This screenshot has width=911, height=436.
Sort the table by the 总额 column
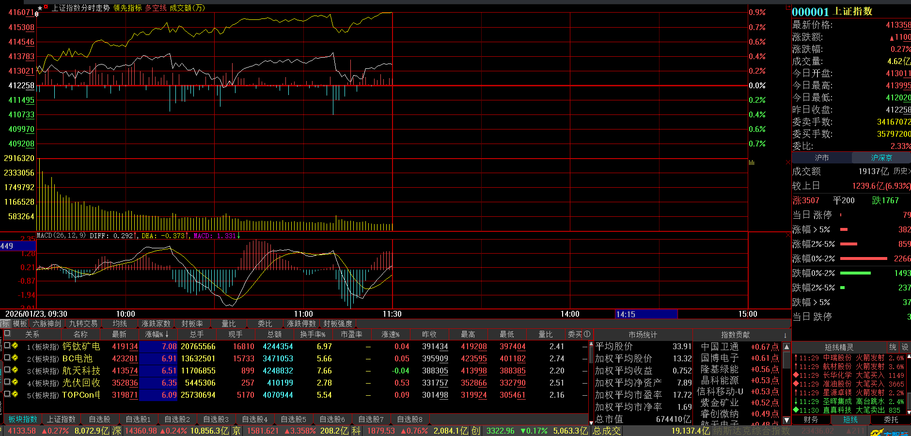coord(274,334)
